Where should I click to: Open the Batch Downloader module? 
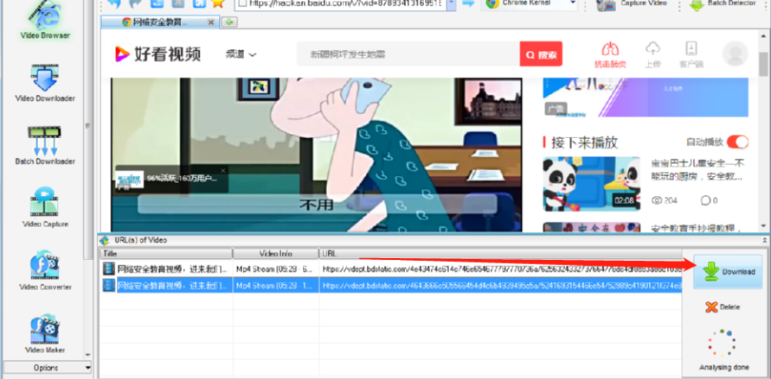click(45, 145)
